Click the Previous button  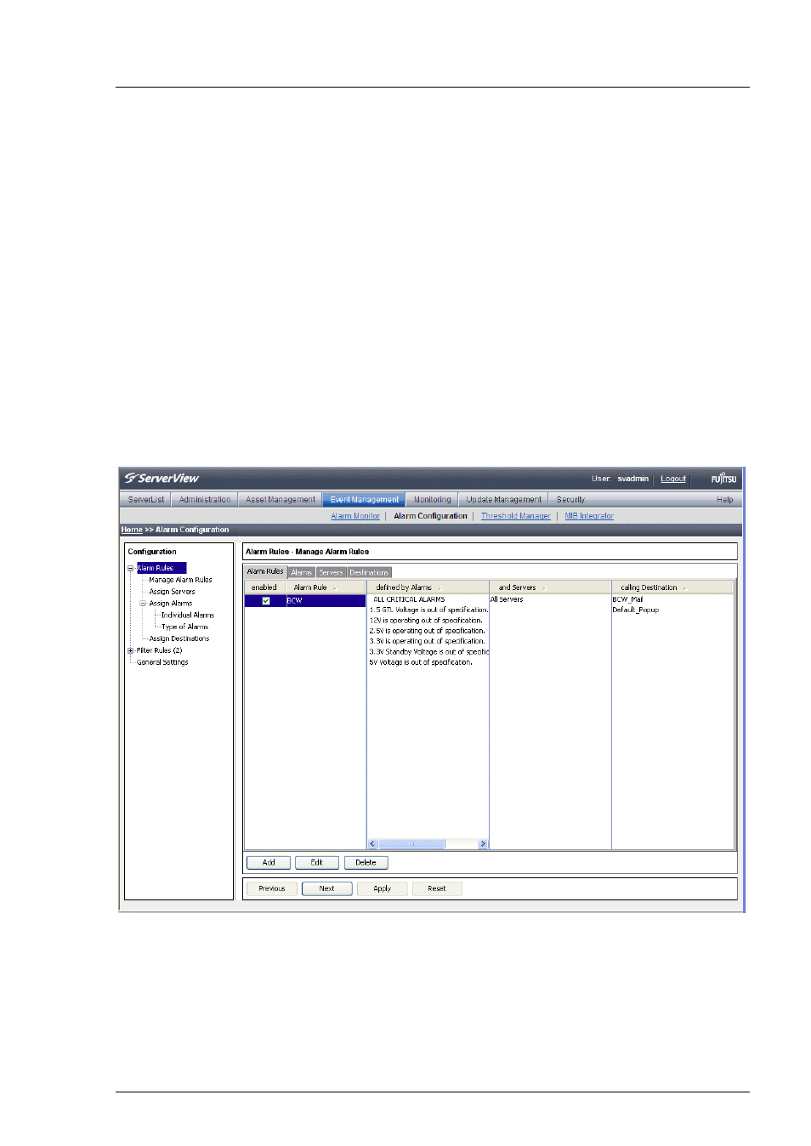[x=272, y=888]
